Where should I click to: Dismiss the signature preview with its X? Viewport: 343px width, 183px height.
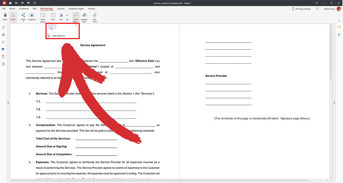(x=76, y=25)
